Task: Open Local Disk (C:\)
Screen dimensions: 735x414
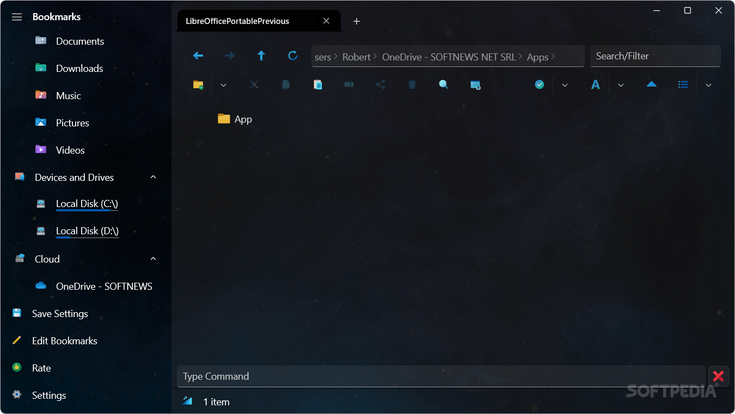Action: (87, 204)
